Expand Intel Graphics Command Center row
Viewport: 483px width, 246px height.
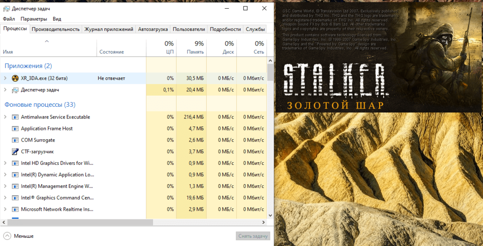click(5, 198)
